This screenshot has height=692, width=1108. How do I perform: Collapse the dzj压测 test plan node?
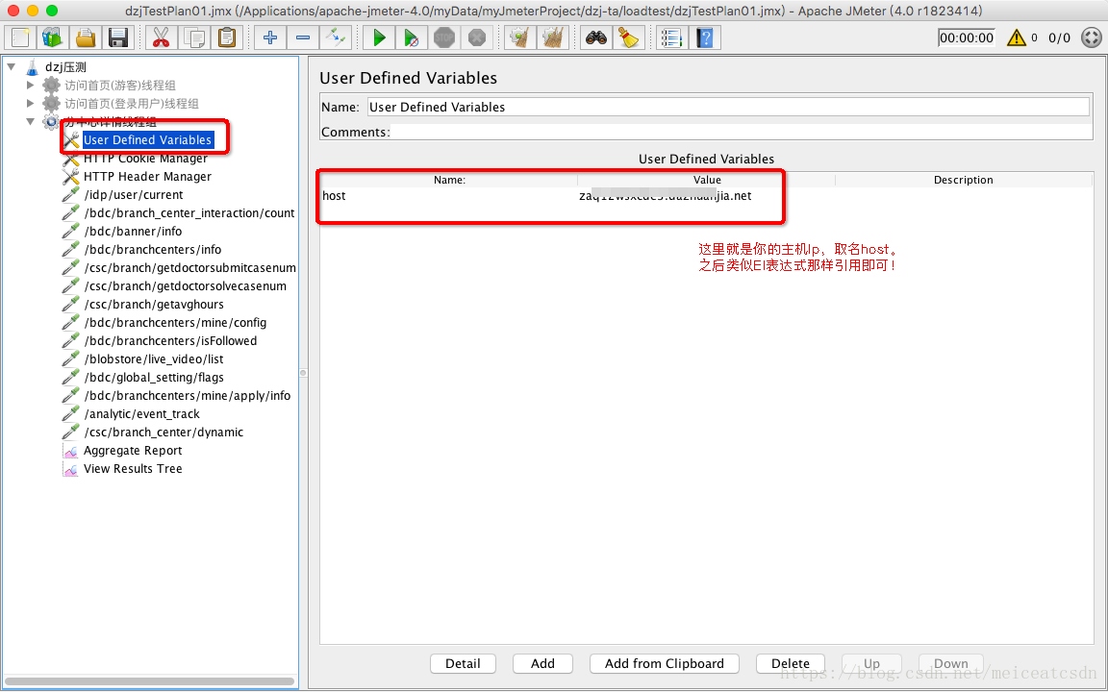tap(12, 66)
